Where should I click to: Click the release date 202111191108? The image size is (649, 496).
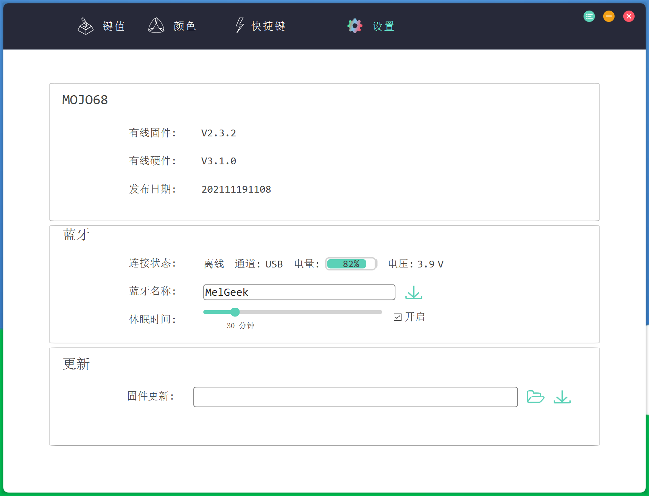[236, 189]
